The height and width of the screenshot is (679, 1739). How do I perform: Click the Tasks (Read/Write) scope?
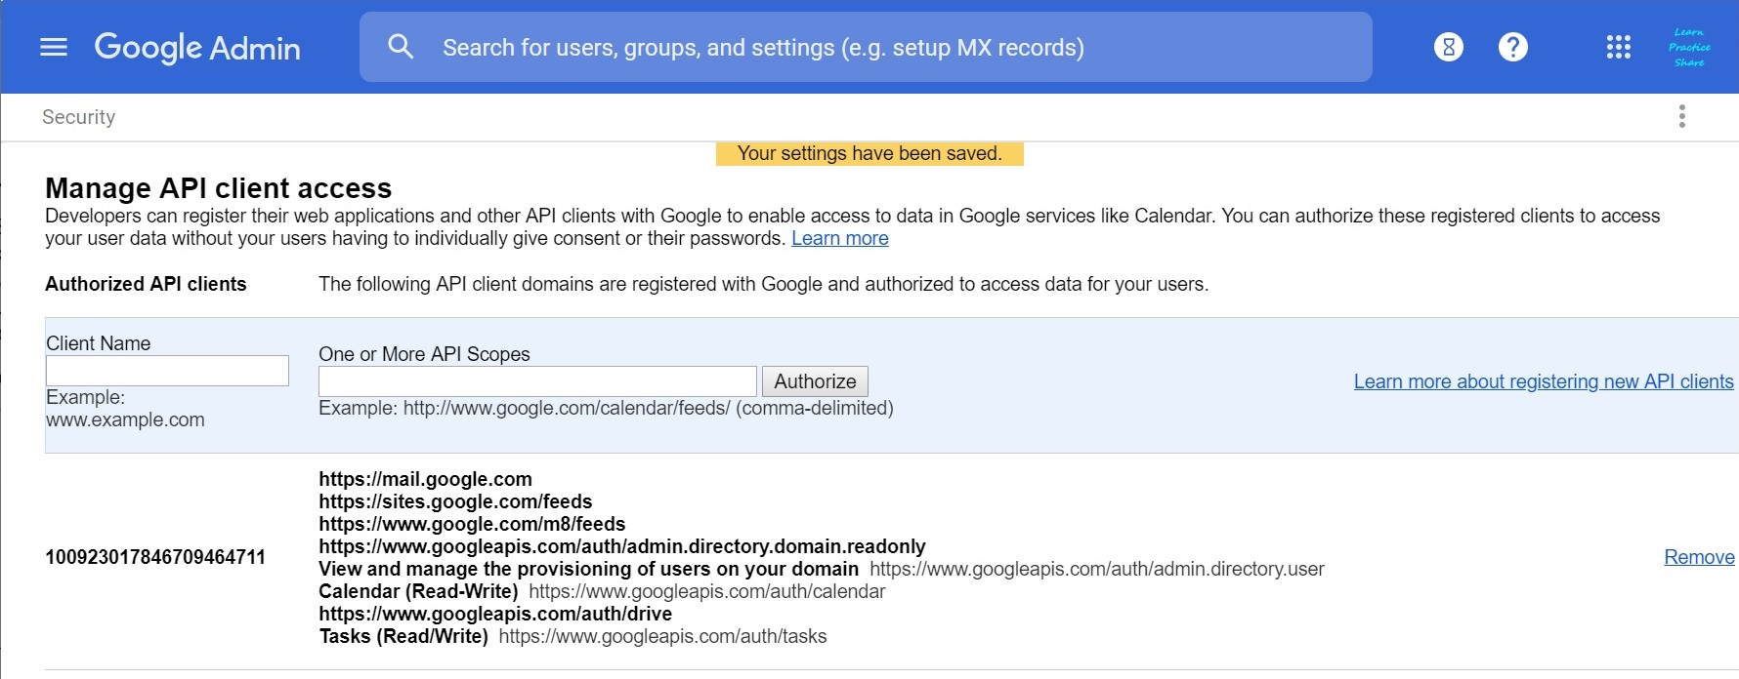pyautogui.click(x=403, y=636)
